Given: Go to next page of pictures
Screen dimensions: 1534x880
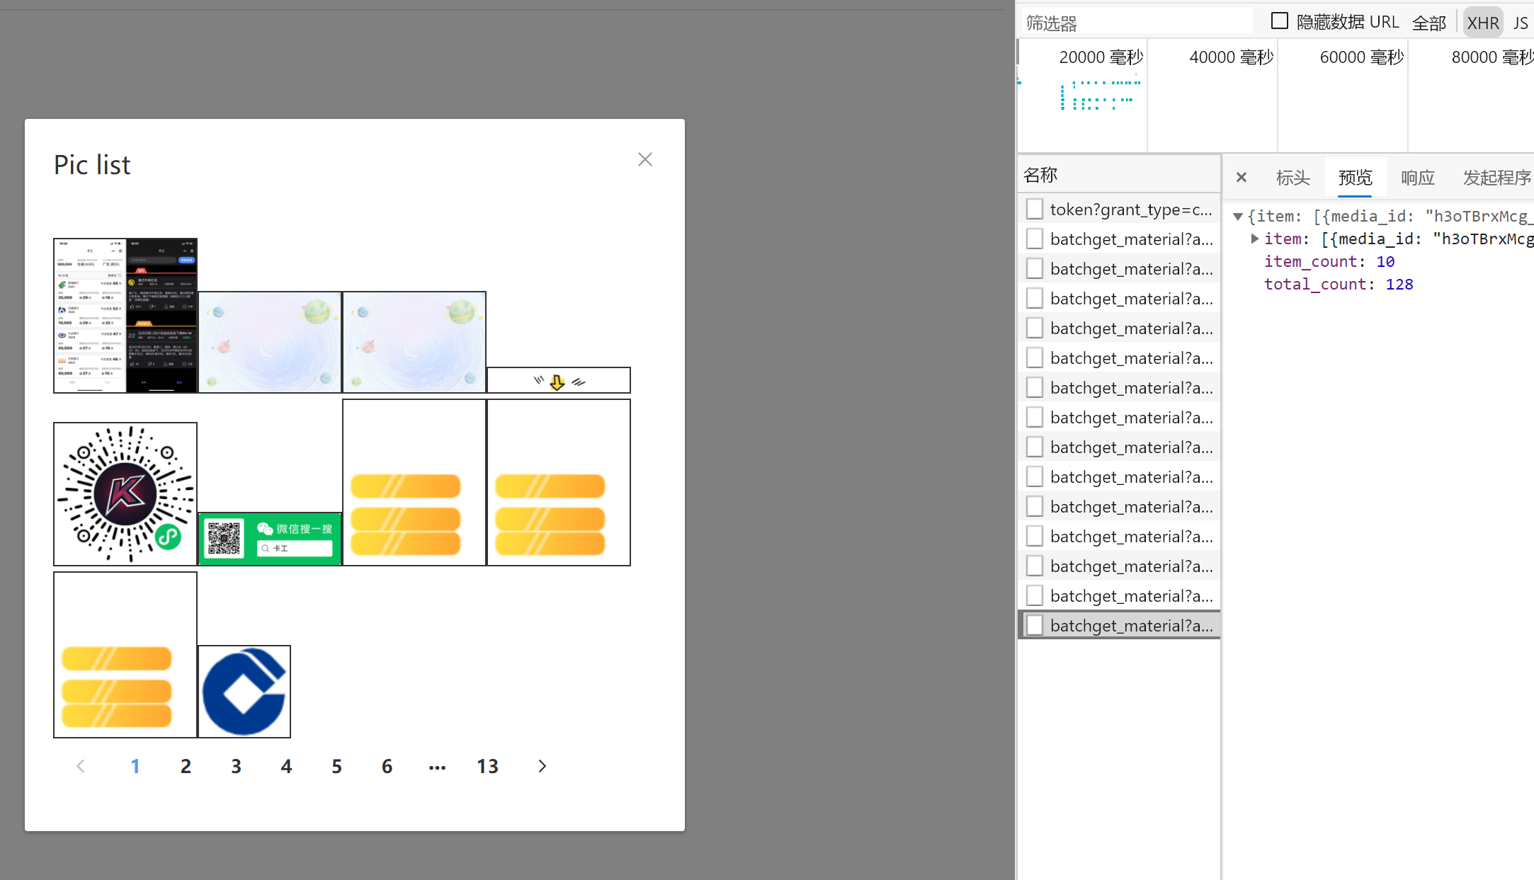Looking at the screenshot, I should click(x=542, y=766).
